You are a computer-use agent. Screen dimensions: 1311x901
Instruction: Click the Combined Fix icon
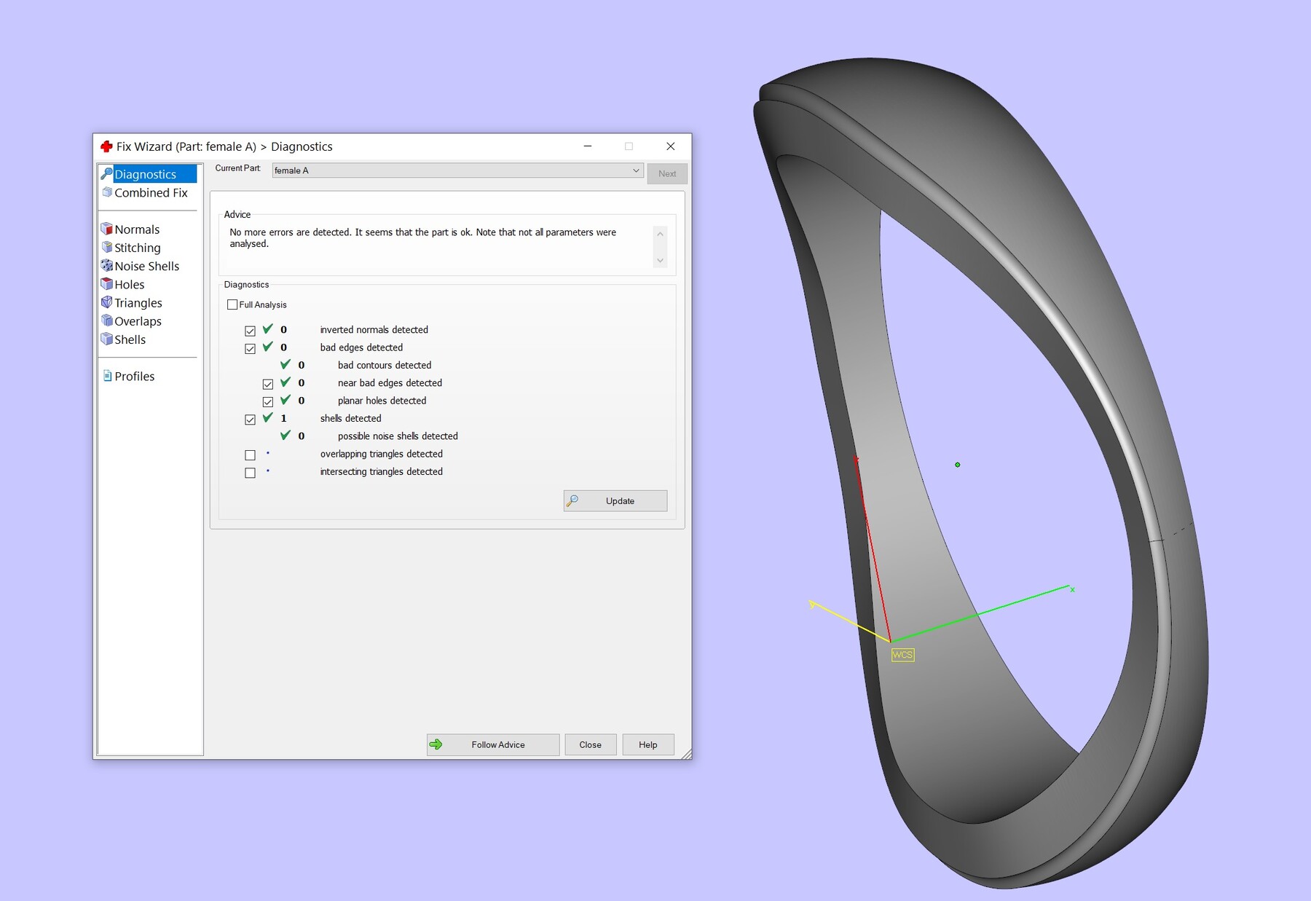(x=107, y=192)
